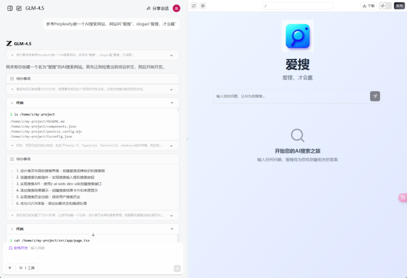Click the 开始您的AI搜索之旅 heading
Image resolution: width=407 pixels, height=278 pixels.
[297, 151]
